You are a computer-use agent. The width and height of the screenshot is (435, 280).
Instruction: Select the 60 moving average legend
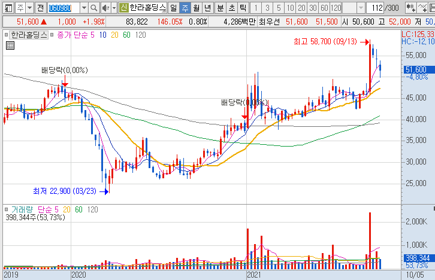[x=126, y=35]
